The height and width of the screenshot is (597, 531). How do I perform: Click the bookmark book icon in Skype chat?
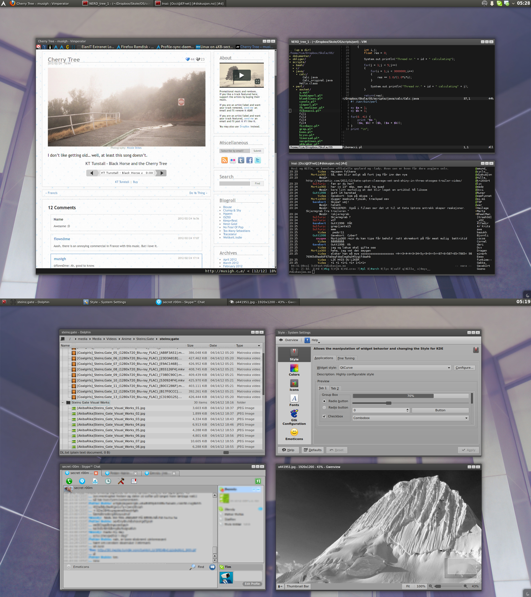(x=134, y=481)
